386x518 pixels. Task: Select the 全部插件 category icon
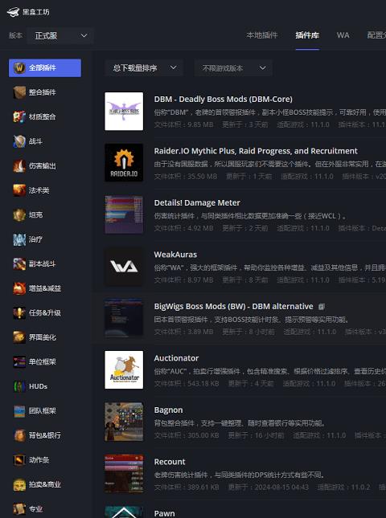(x=19, y=67)
